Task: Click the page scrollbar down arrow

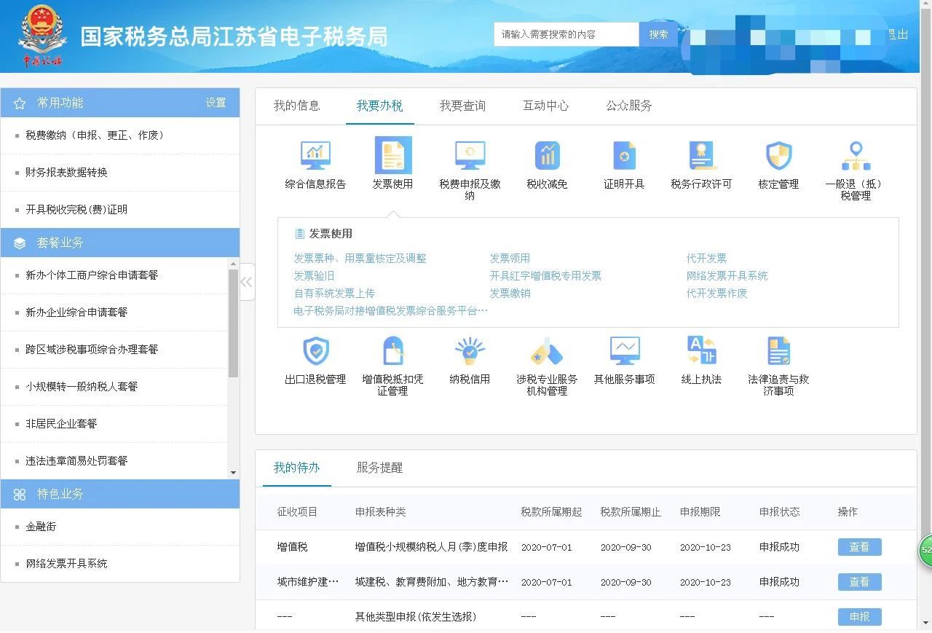Action: 926,623
